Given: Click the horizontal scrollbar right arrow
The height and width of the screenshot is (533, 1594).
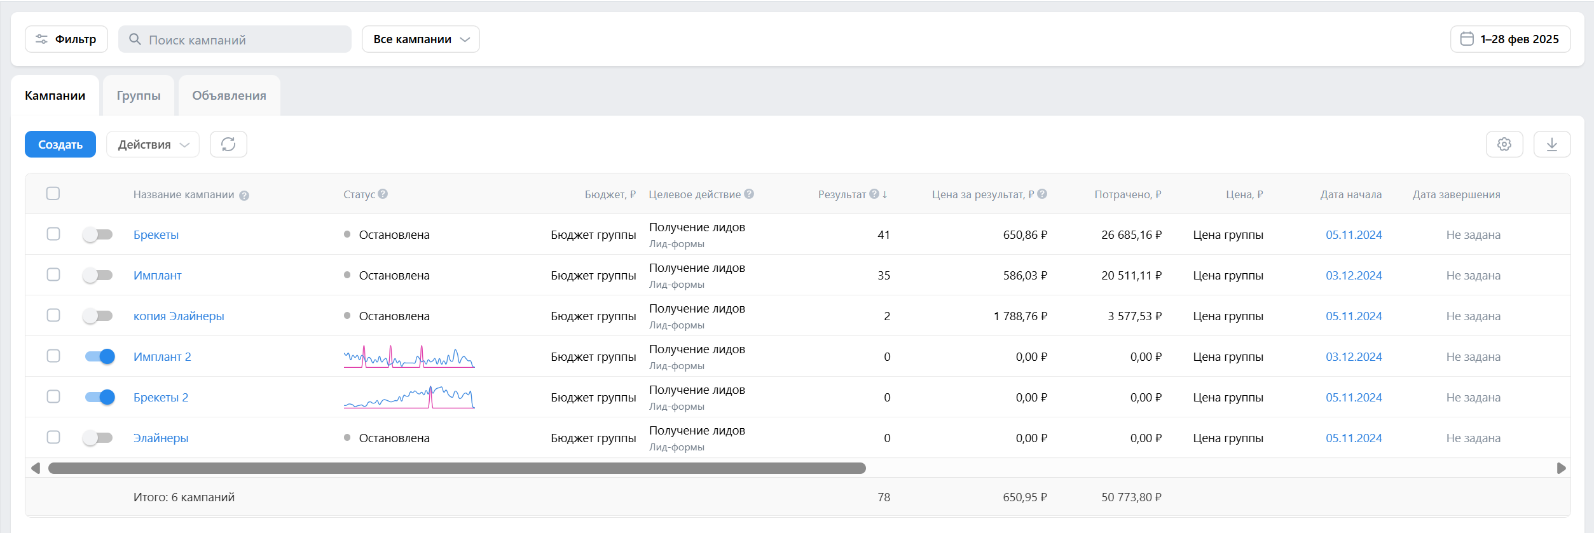Looking at the screenshot, I should point(1561,468).
